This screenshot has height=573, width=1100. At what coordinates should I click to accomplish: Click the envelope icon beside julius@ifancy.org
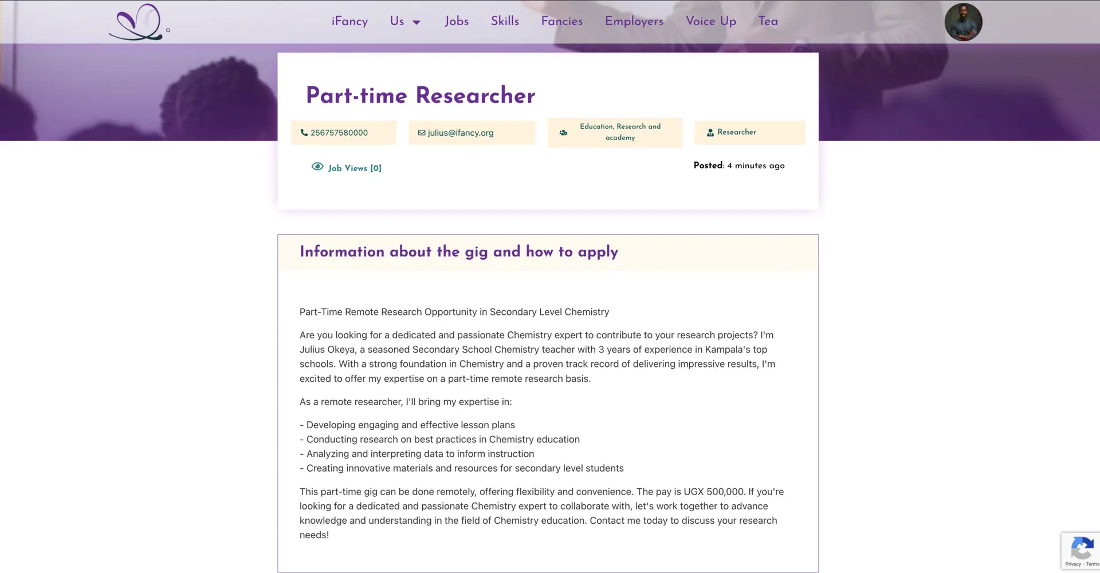coord(422,133)
